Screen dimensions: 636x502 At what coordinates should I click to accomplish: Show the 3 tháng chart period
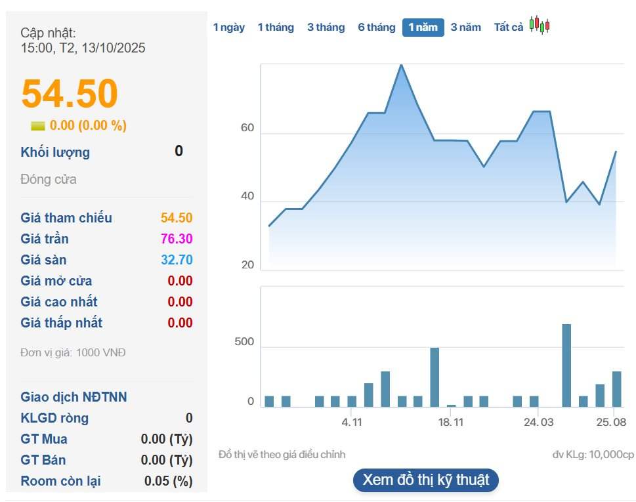(x=326, y=28)
